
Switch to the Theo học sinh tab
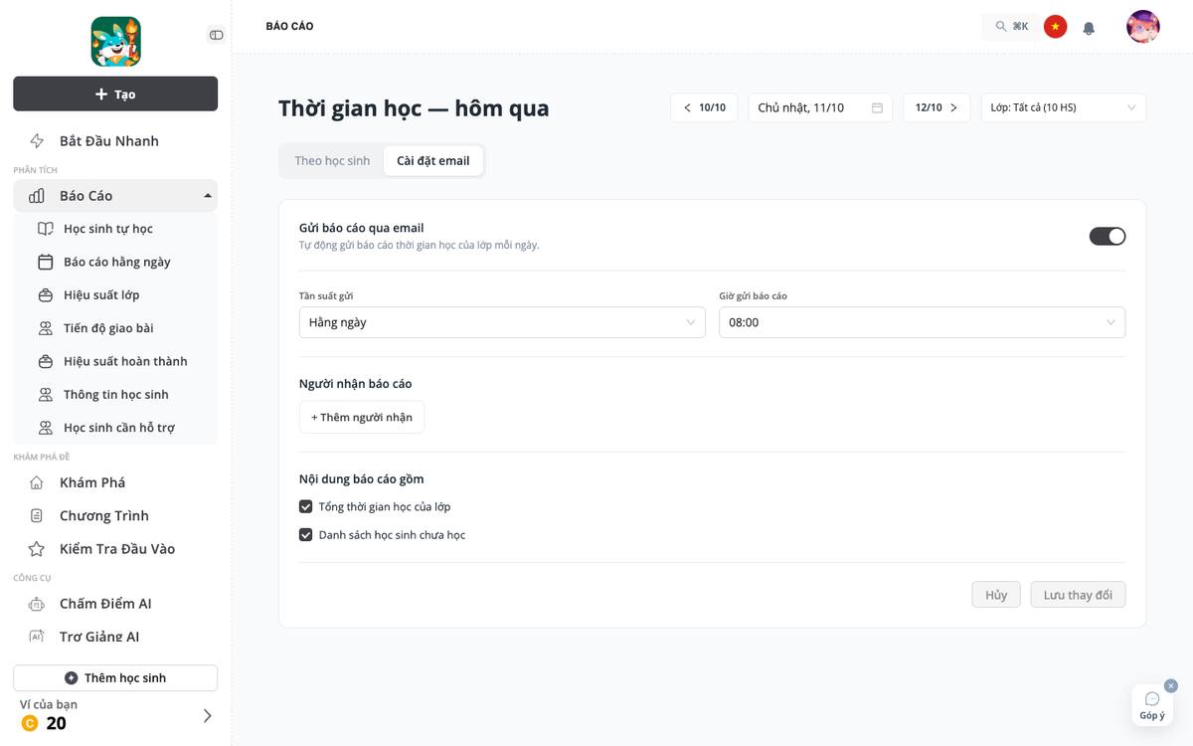click(332, 161)
